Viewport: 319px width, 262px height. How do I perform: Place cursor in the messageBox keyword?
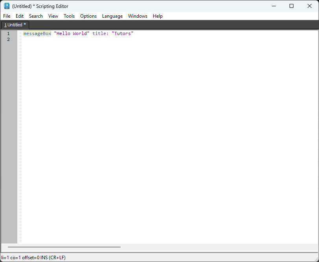click(37, 33)
